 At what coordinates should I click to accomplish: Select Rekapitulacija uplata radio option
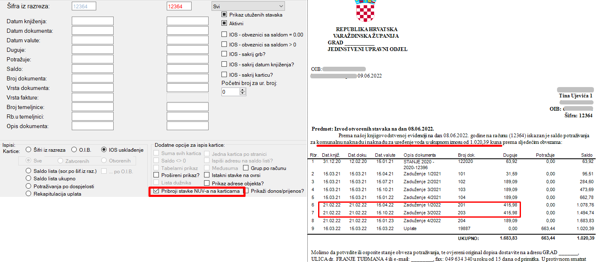coord(29,194)
